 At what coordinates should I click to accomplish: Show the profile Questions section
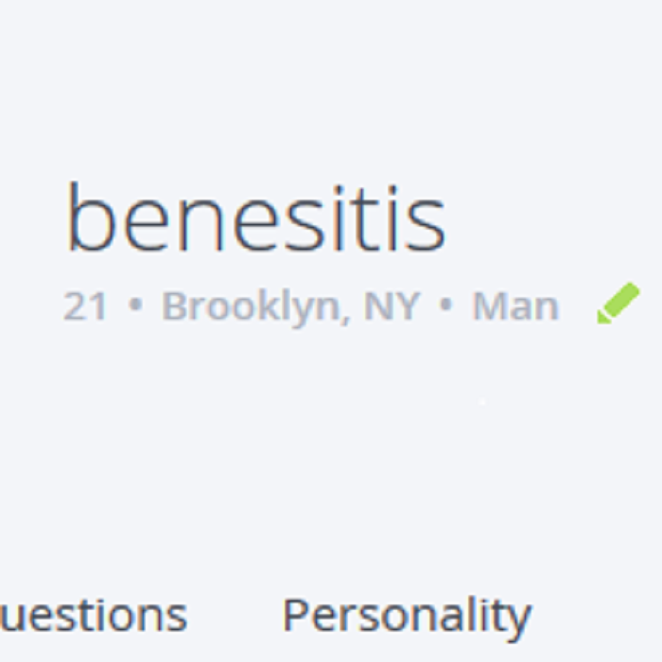pyautogui.click(x=94, y=617)
